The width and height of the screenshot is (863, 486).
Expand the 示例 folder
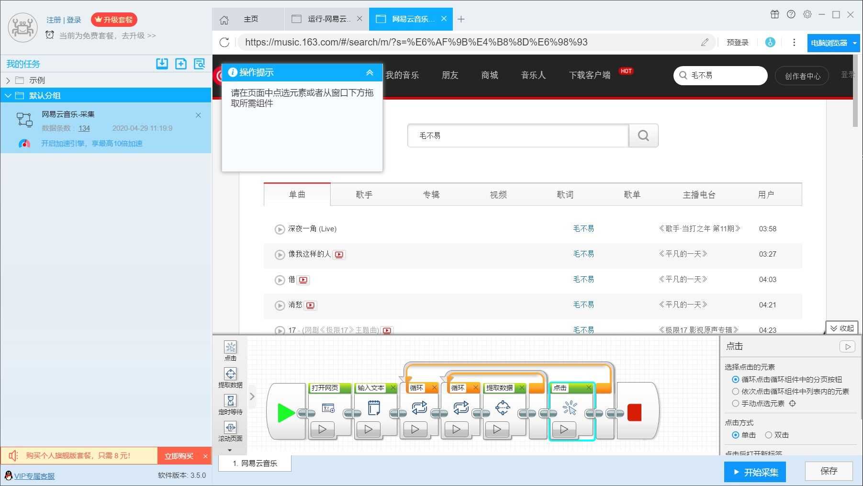click(8, 80)
